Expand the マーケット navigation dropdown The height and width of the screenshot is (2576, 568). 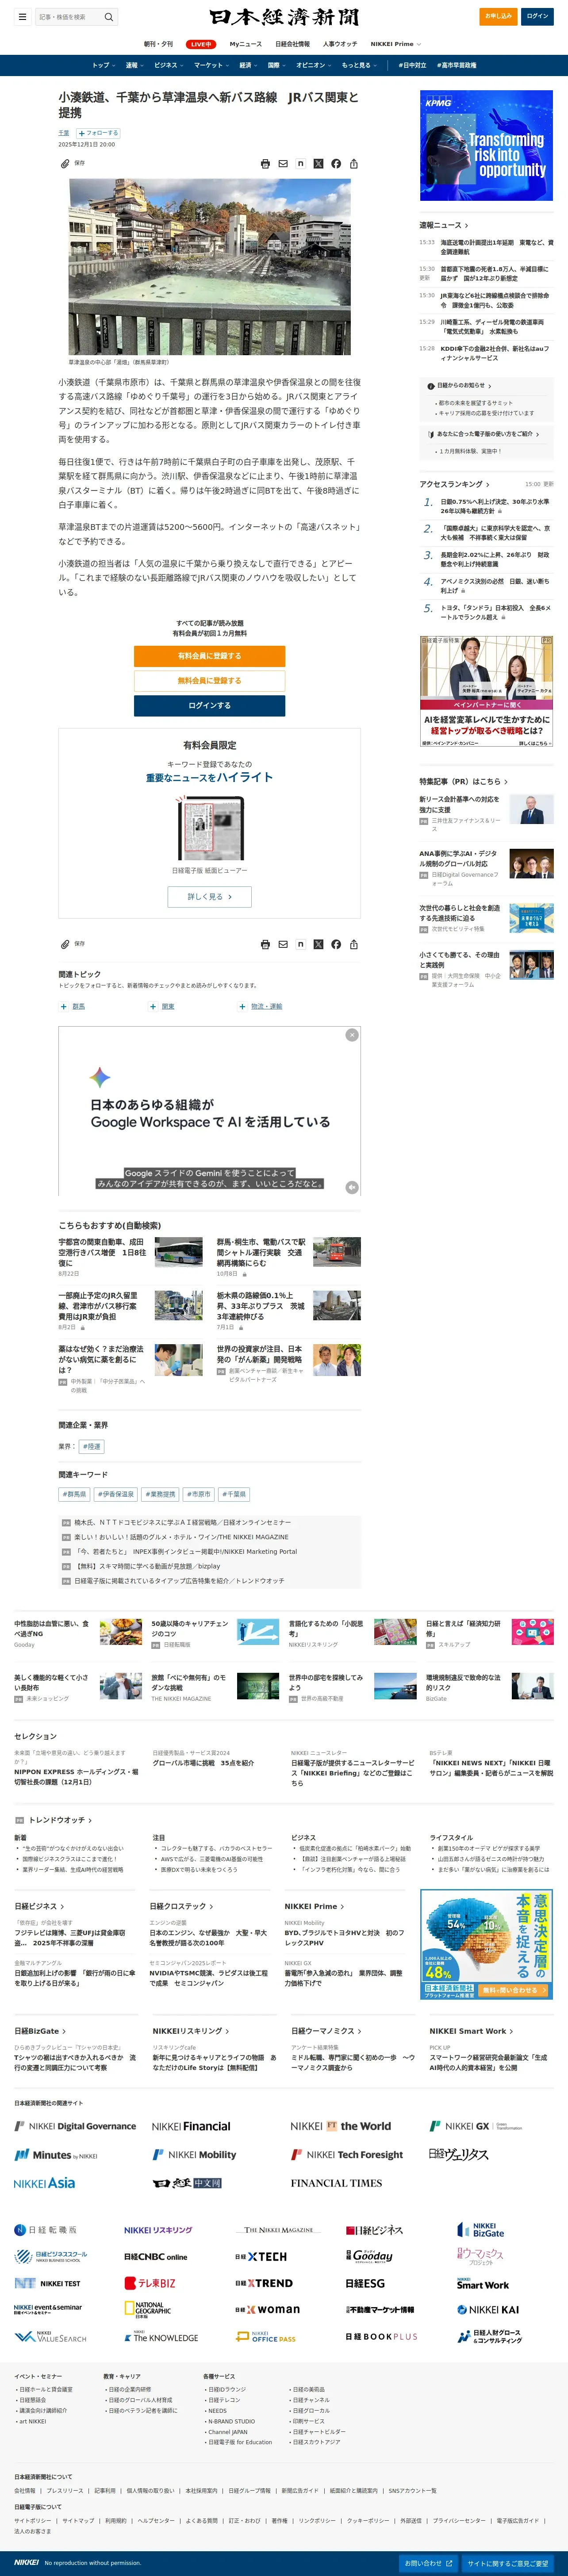coord(212,65)
